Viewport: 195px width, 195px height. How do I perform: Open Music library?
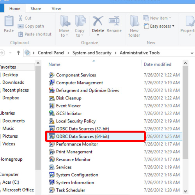(x=8, y=128)
